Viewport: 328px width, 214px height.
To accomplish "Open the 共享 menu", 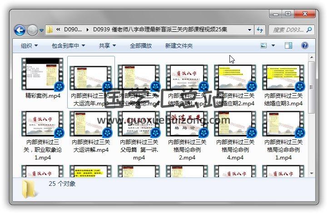I will click(x=107, y=45).
